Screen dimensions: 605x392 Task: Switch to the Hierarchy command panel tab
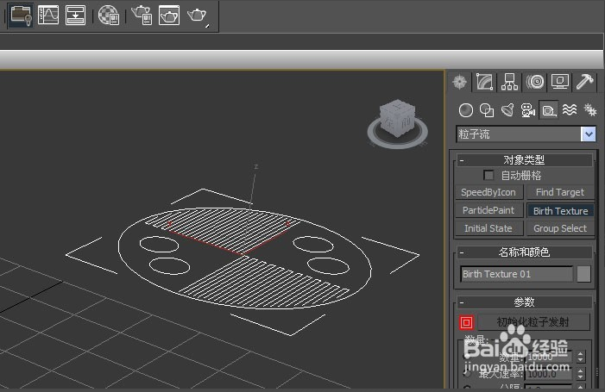tap(510, 82)
